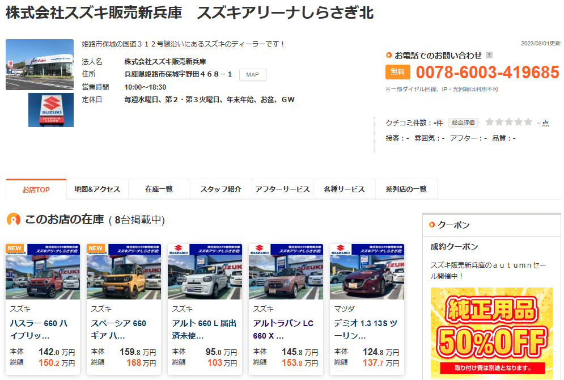The image size is (564, 380).
Task: Click the マツダ maker label
Action: (344, 309)
